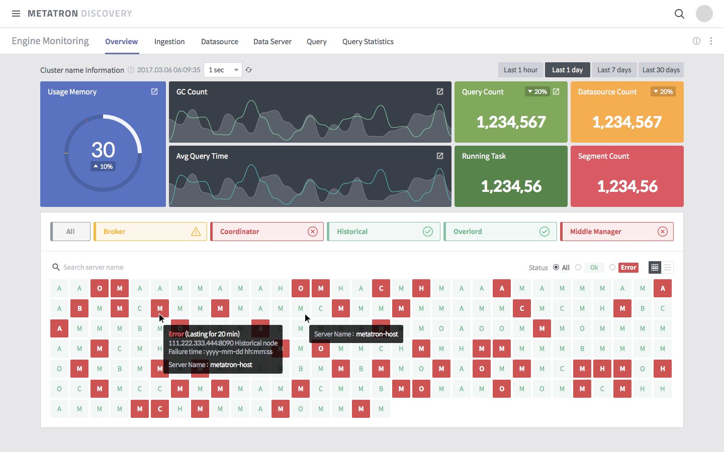Show data for the Last 7 days
Image resolution: width=724 pixels, height=452 pixels.
[x=614, y=70]
